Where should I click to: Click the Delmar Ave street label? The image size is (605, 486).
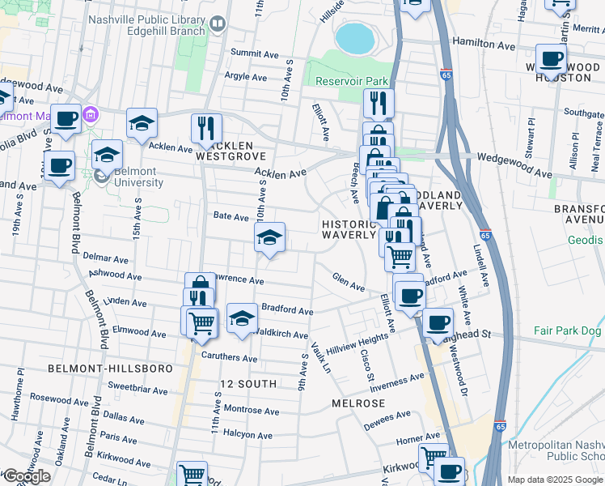pos(105,258)
